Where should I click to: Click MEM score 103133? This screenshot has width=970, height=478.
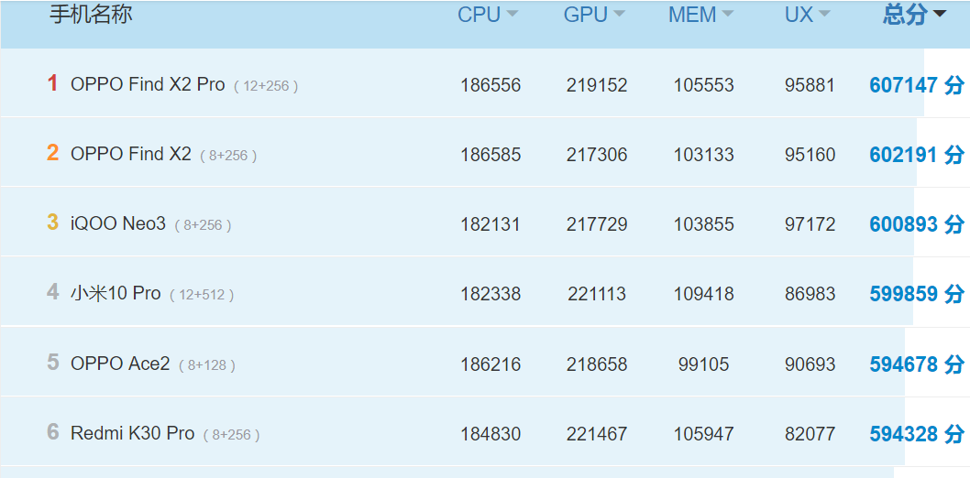[704, 155]
